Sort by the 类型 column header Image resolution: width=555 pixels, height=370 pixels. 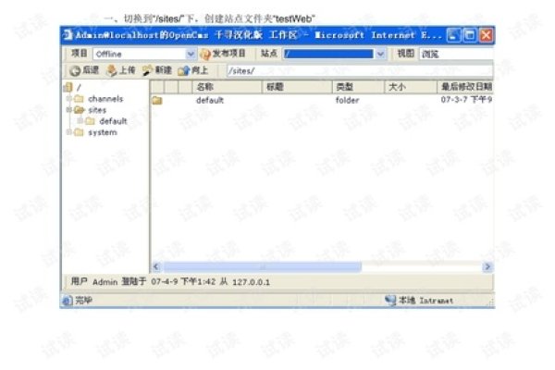coord(345,86)
